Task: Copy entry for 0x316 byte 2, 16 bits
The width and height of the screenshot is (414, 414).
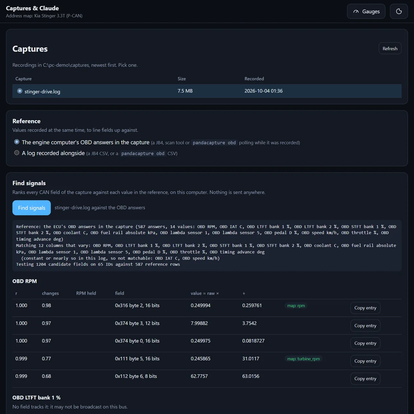Action: [x=365, y=308]
